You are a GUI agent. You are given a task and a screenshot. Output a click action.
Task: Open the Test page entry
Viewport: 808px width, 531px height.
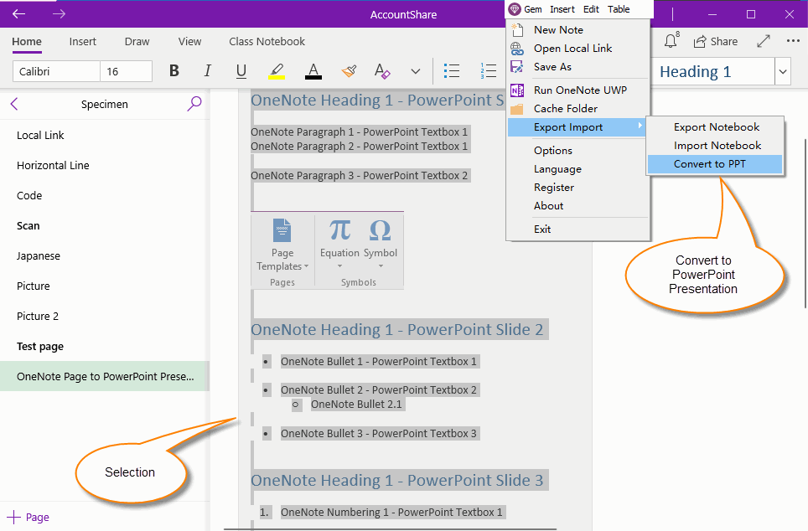[x=105, y=346]
